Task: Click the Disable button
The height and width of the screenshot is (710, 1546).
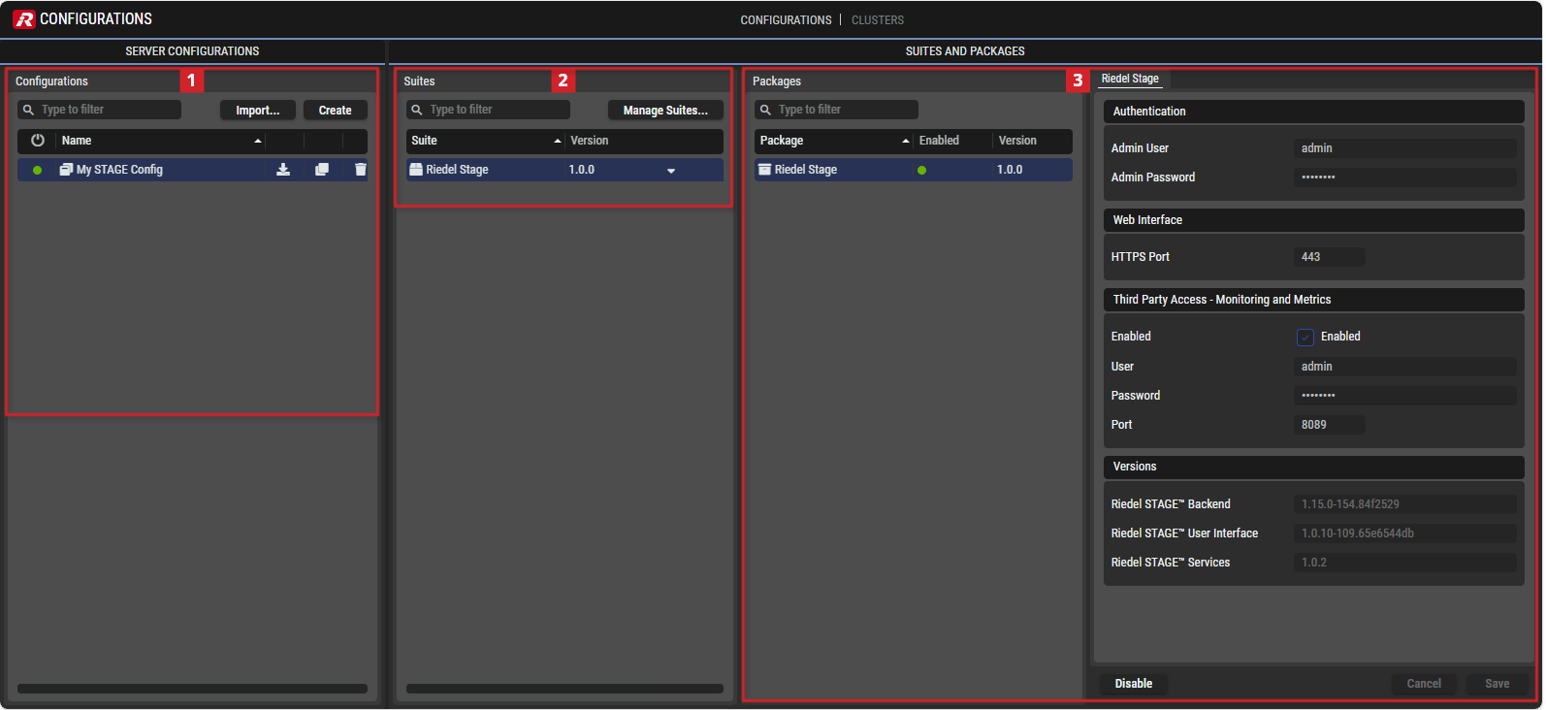Action: pos(1134,684)
